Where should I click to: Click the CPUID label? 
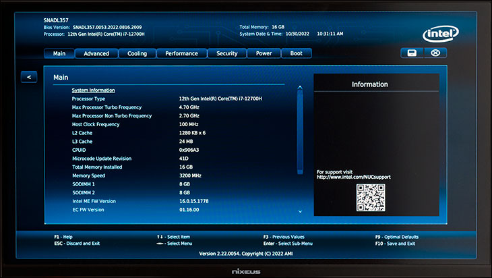79,150
